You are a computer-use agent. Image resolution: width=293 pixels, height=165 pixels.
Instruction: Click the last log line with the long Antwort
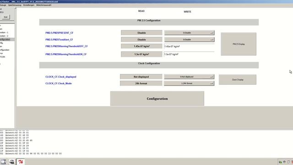(31, 154)
